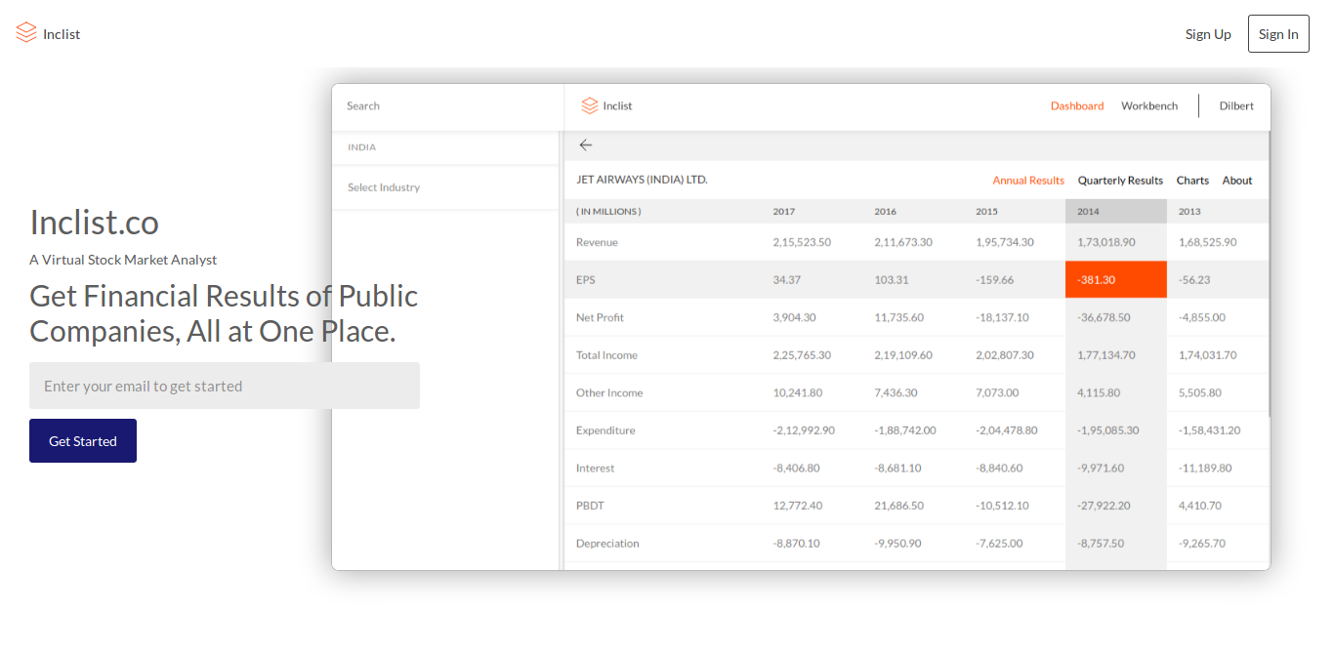Click the JET AIRWAYS (INDIA) LTD. company title

coord(642,180)
